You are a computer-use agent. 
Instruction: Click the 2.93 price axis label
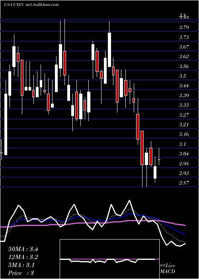(184, 173)
